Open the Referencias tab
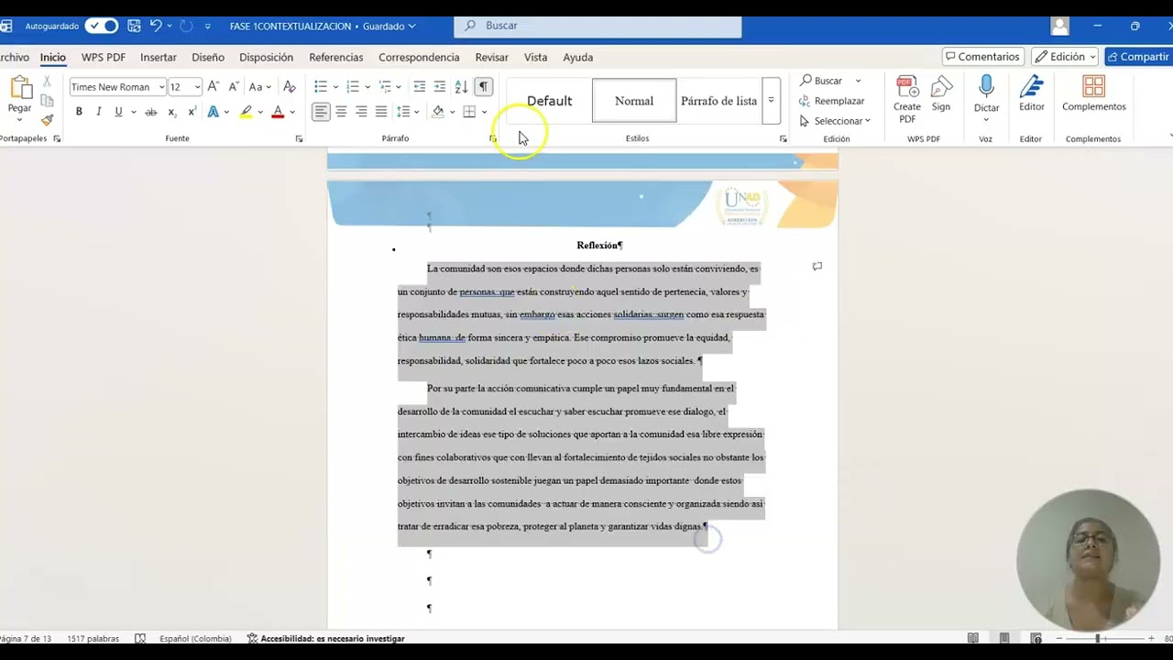This screenshot has height=660, width=1173. pyautogui.click(x=336, y=57)
